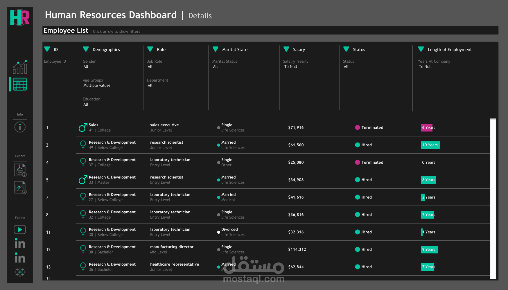Click Hired status dot for employee 2
Image resolution: width=508 pixels, height=290 pixels.
click(358, 145)
